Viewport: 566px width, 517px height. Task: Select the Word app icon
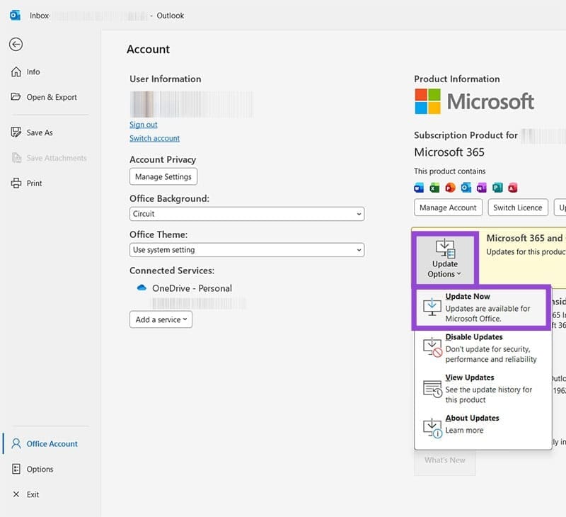419,188
